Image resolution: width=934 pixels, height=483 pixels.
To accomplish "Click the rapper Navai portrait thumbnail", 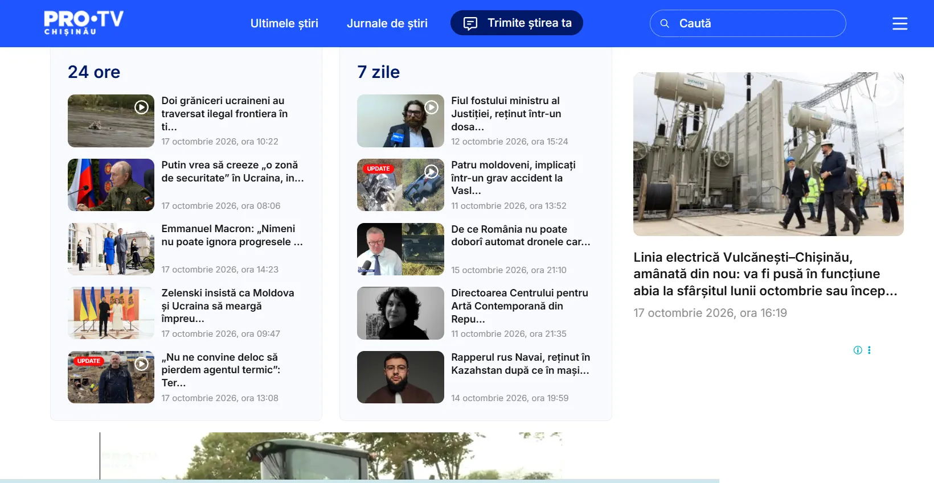I will click(400, 377).
